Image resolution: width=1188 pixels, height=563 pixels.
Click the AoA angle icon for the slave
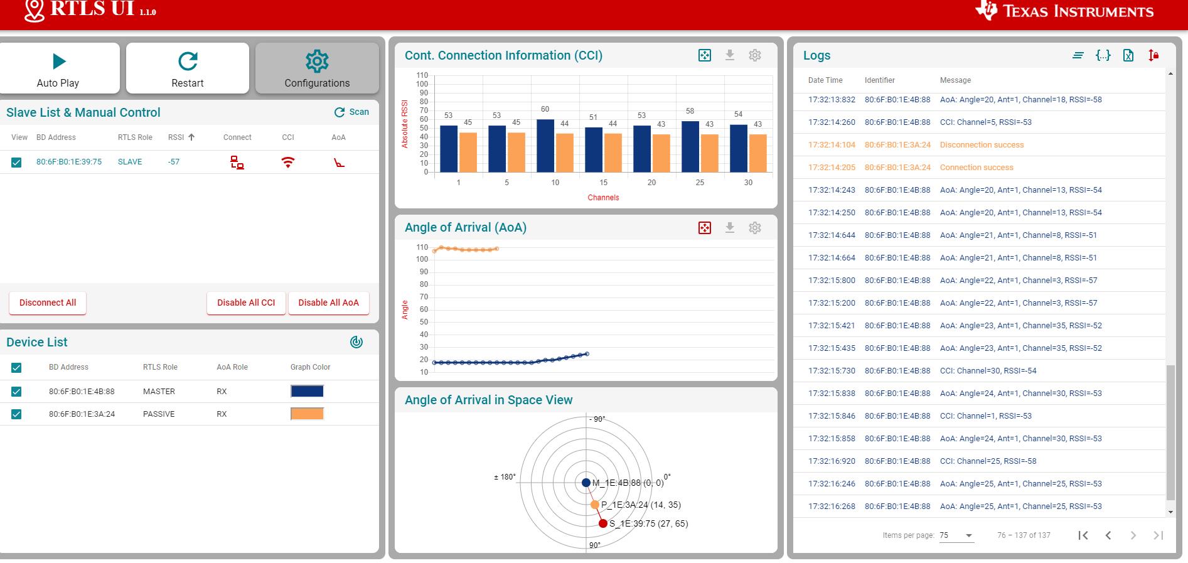(339, 163)
